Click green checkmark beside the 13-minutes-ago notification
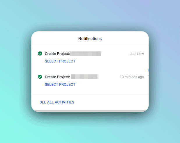180x143 pixels. click(x=40, y=77)
